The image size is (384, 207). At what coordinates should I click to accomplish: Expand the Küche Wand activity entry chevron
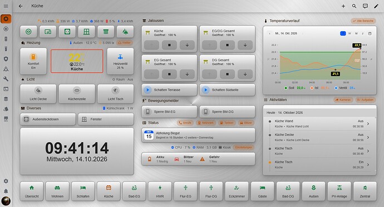(368, 124)
